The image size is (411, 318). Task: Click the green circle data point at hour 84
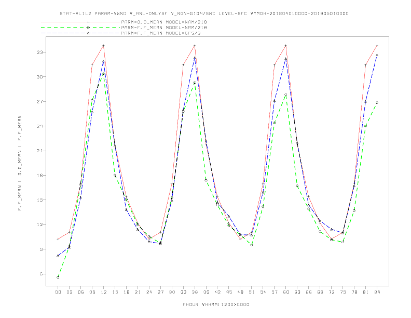point(377,102)
